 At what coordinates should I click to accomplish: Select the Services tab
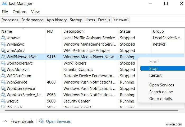pos(120,19)
